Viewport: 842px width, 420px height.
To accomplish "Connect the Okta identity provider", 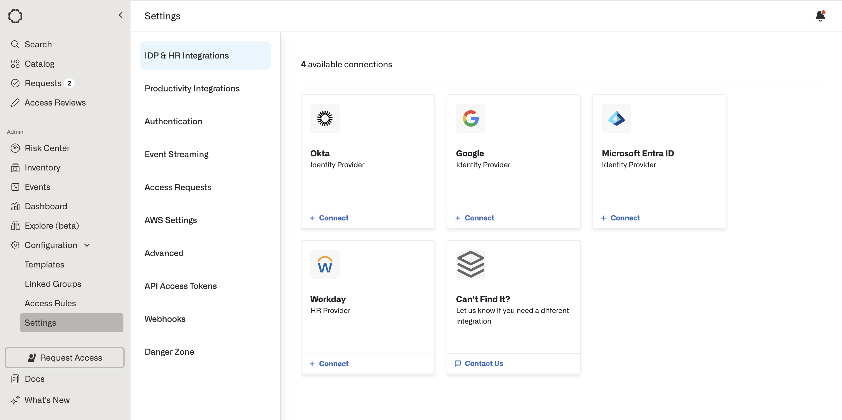I will (x=329, y=218).
